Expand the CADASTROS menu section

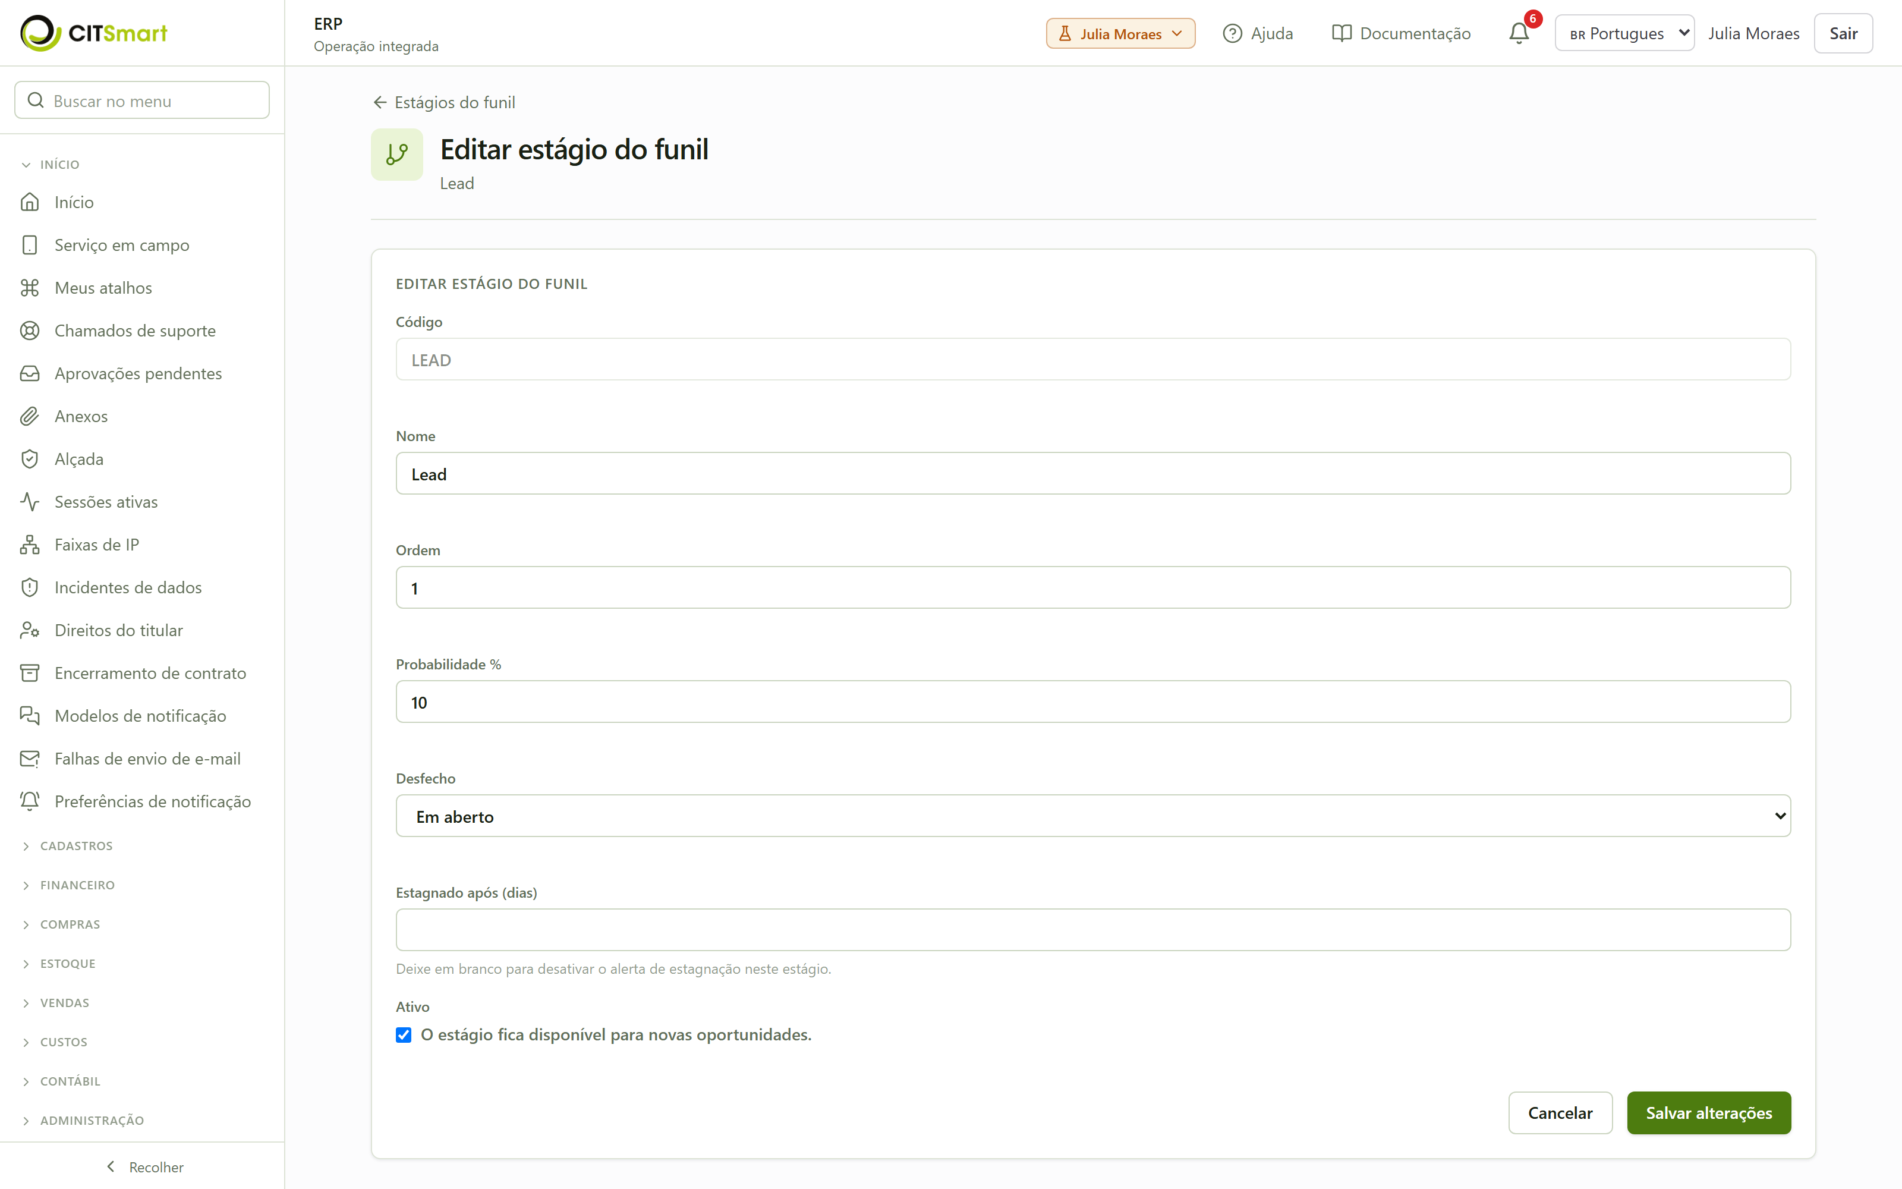click(68, 846)
